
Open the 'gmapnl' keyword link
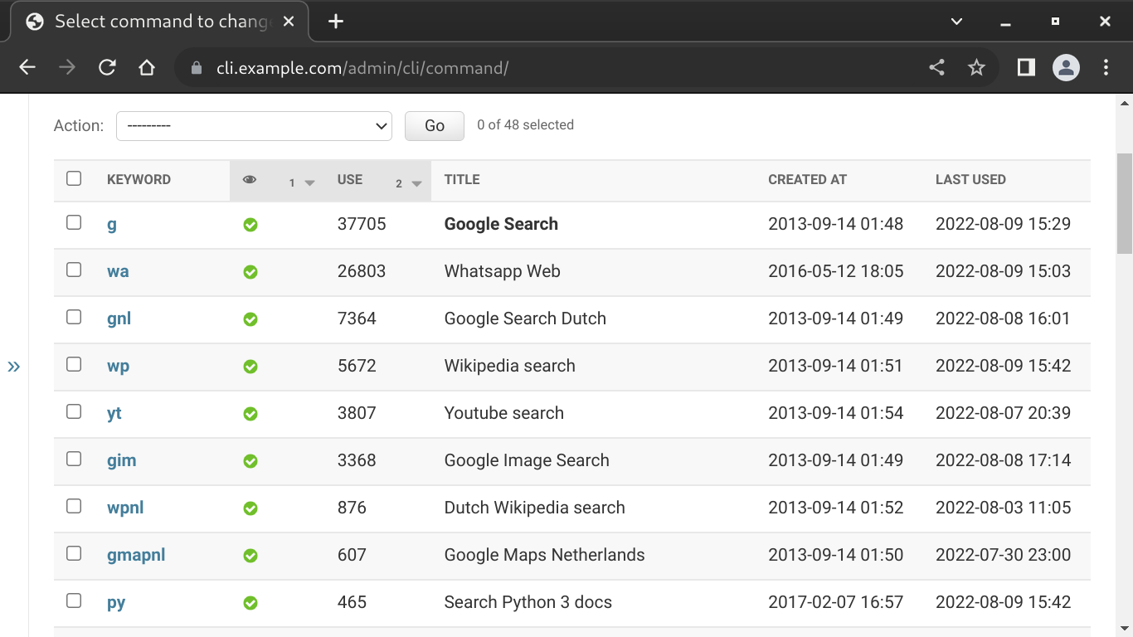coord(136,555)
